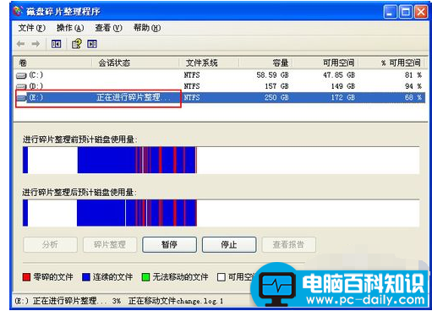Click the 81 % free space cell
Image resolution: width=432 pixels, height=311 pixels.
click(413, 75)
